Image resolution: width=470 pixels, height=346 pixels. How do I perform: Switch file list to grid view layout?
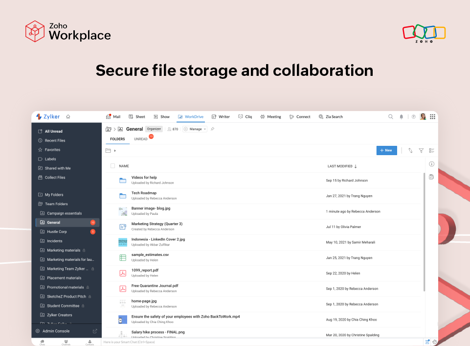point(432,150)
